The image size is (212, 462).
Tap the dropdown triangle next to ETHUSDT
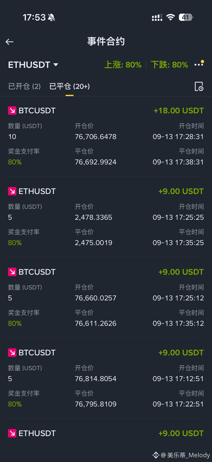[56, 65]
